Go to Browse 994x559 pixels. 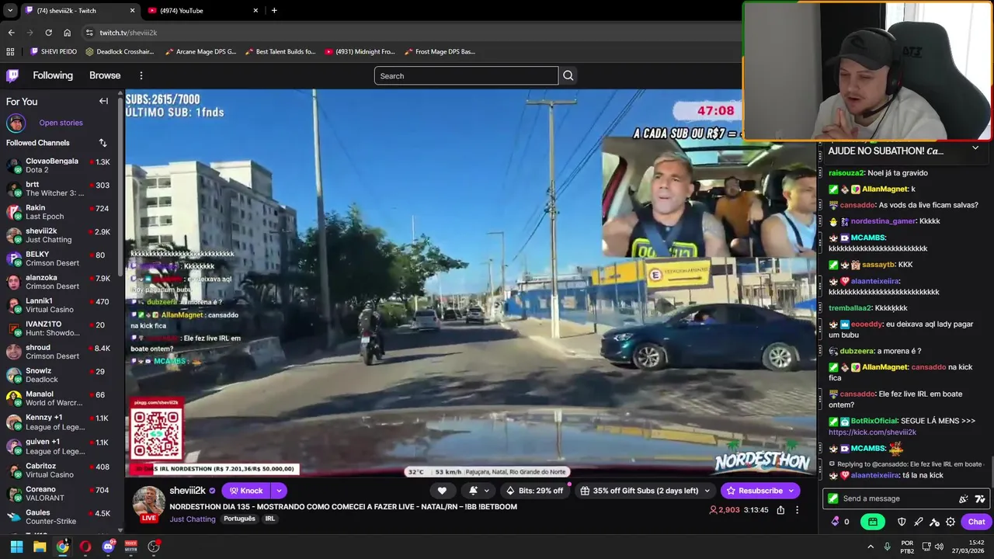(105, 75)
